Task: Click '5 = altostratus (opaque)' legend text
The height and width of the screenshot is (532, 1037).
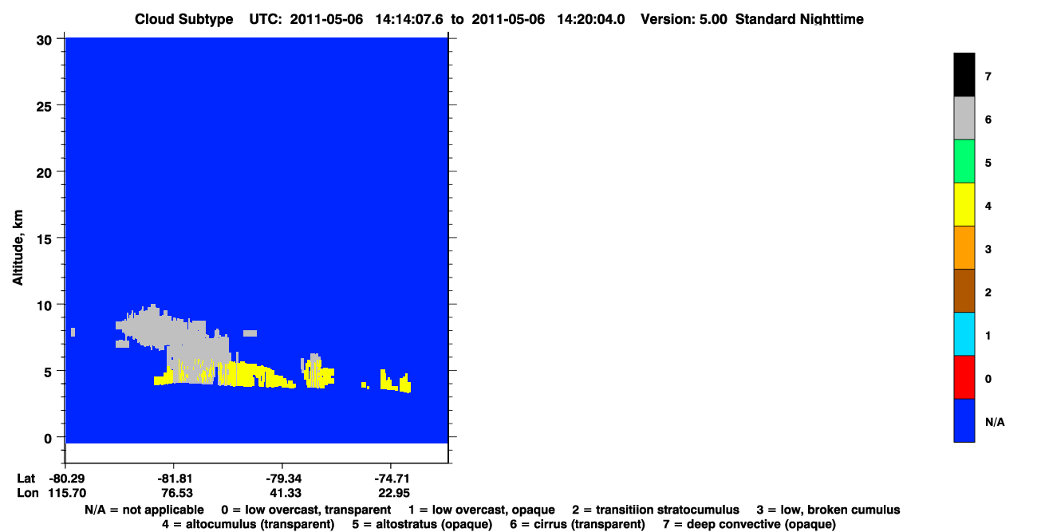Action: [422, 524]
